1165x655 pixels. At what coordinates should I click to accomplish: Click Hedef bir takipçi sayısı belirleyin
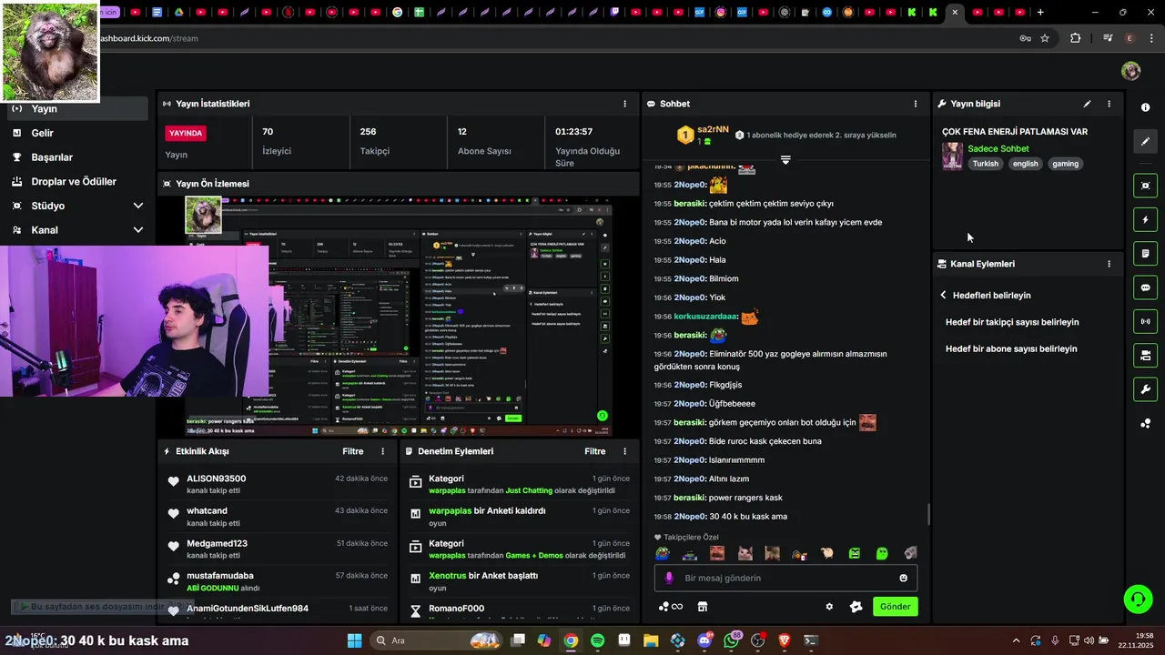(1012, 322)
